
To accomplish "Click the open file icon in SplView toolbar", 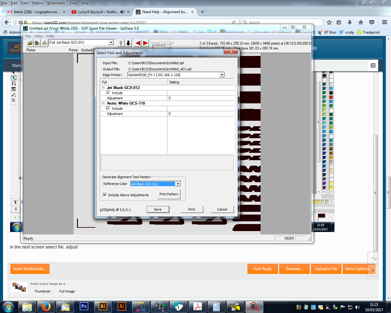I will pos(30,43).
